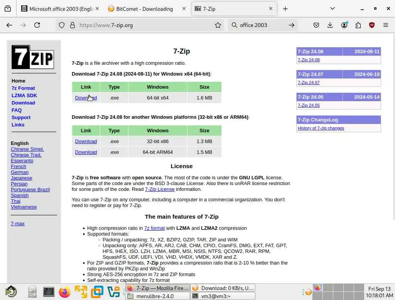This screenshot has height=300, width=395.
Task: Submit search with the go arrow
Action: [x=292, y=25]
